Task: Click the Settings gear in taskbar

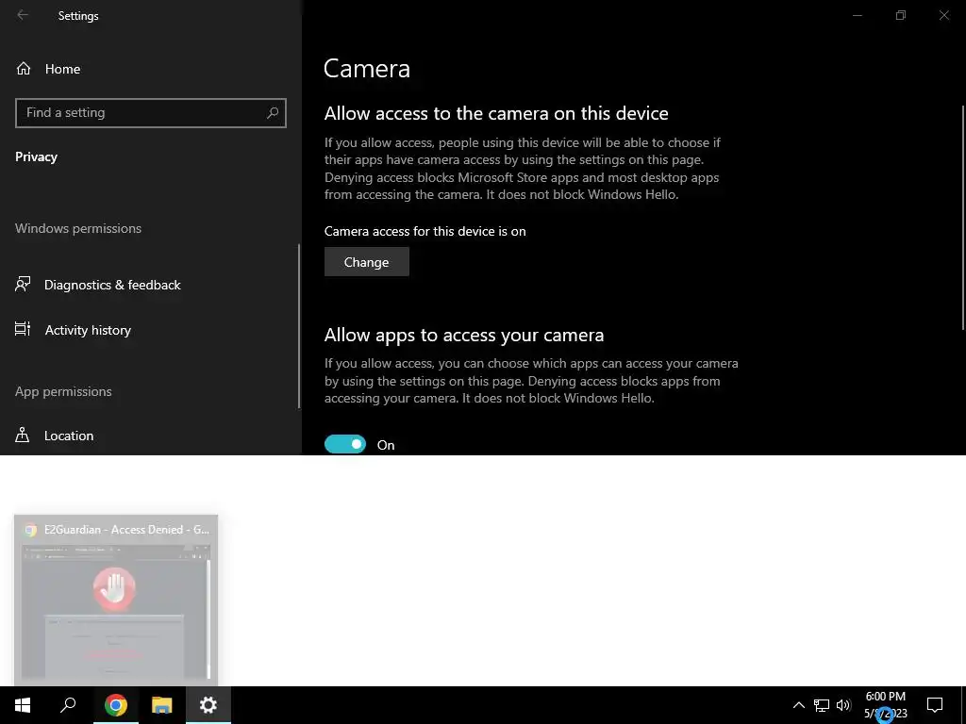Action: point(208,705)
